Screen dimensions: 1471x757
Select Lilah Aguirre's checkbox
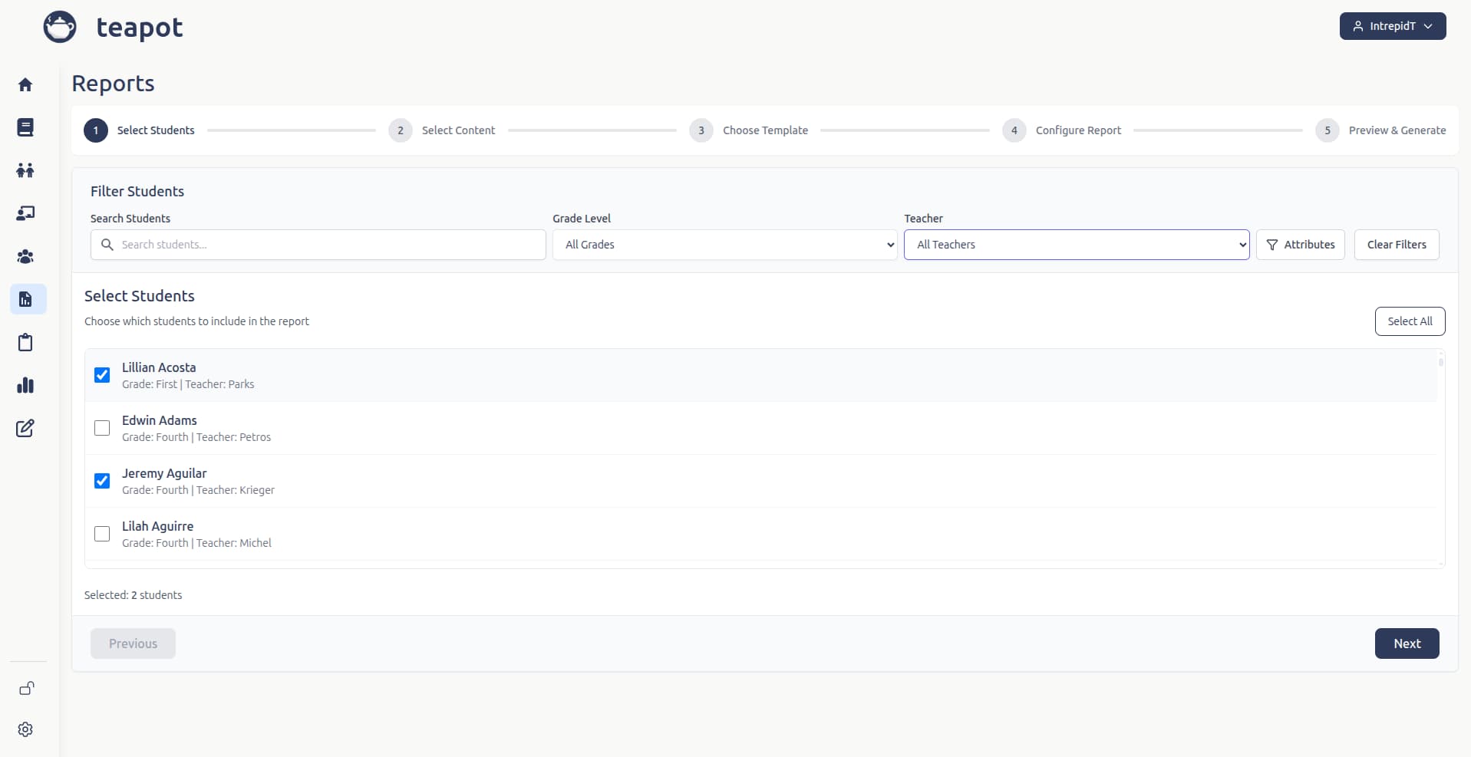(x=102, y=534)
